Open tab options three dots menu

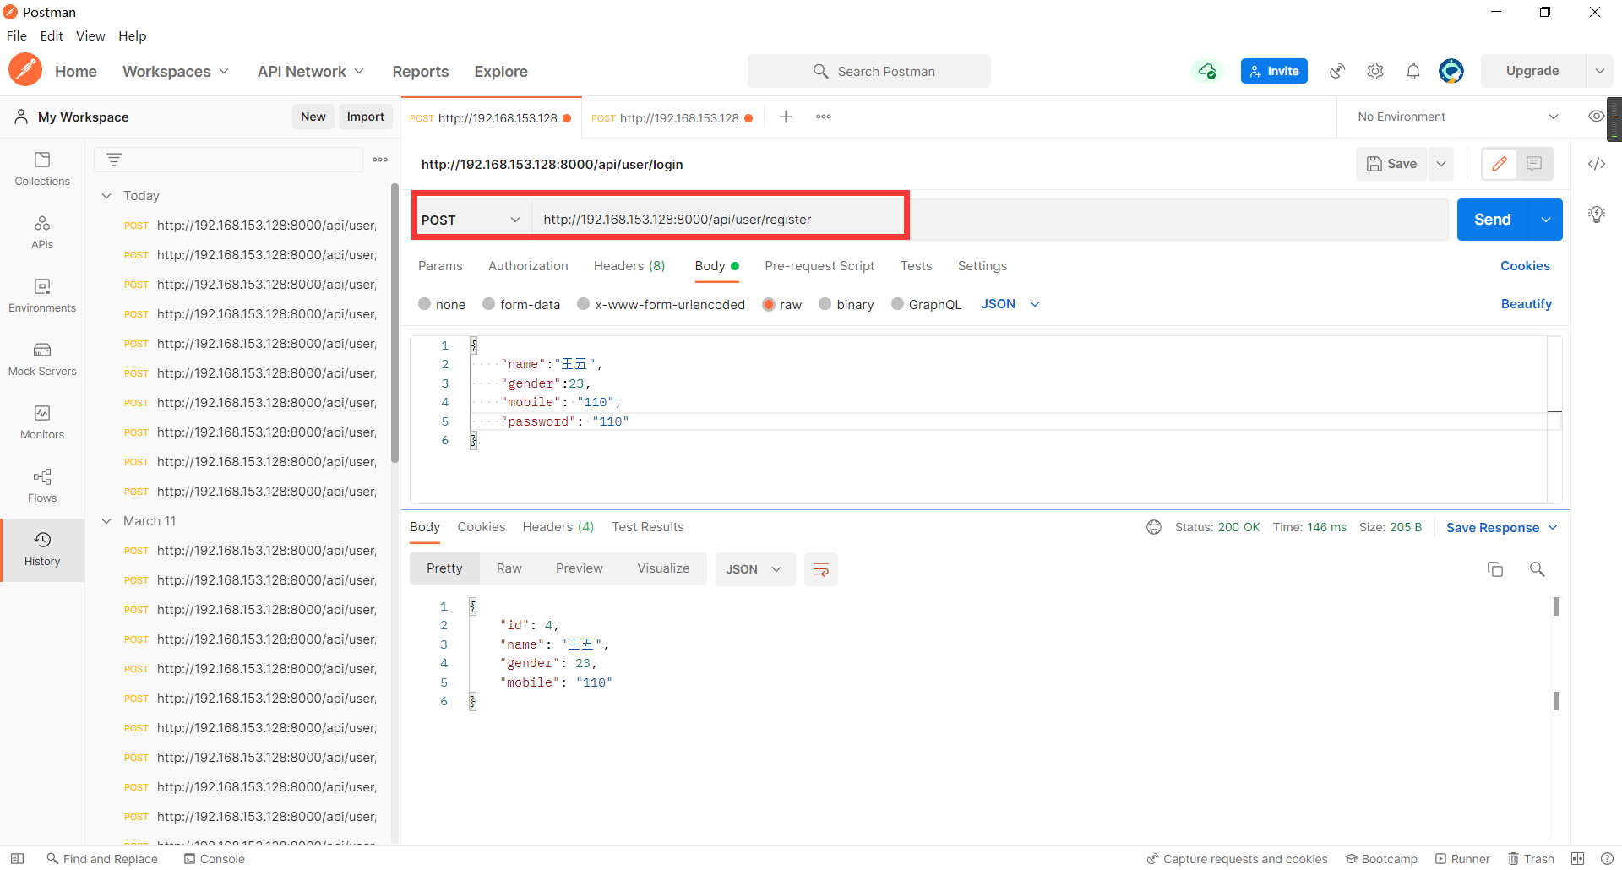click(824, 117)
